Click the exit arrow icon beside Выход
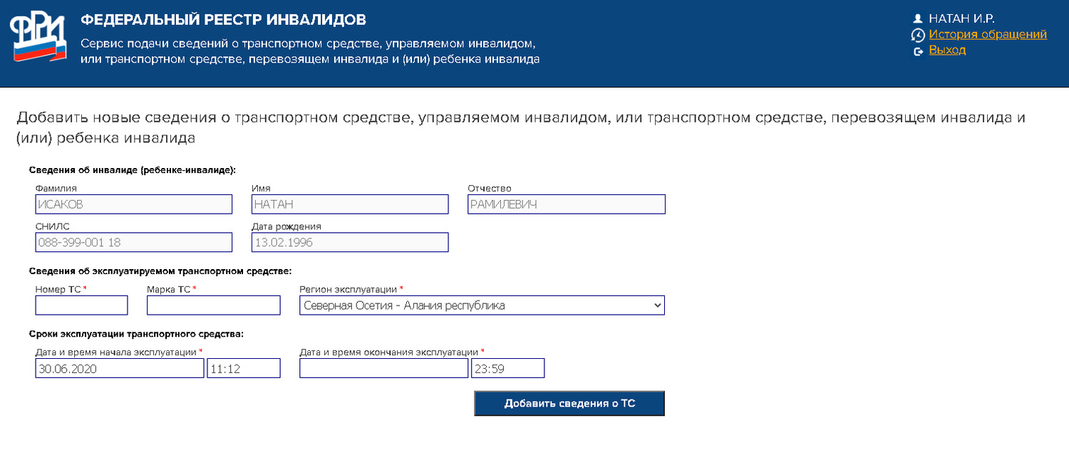Screen dimensions: 1069x450 point(919,51)
